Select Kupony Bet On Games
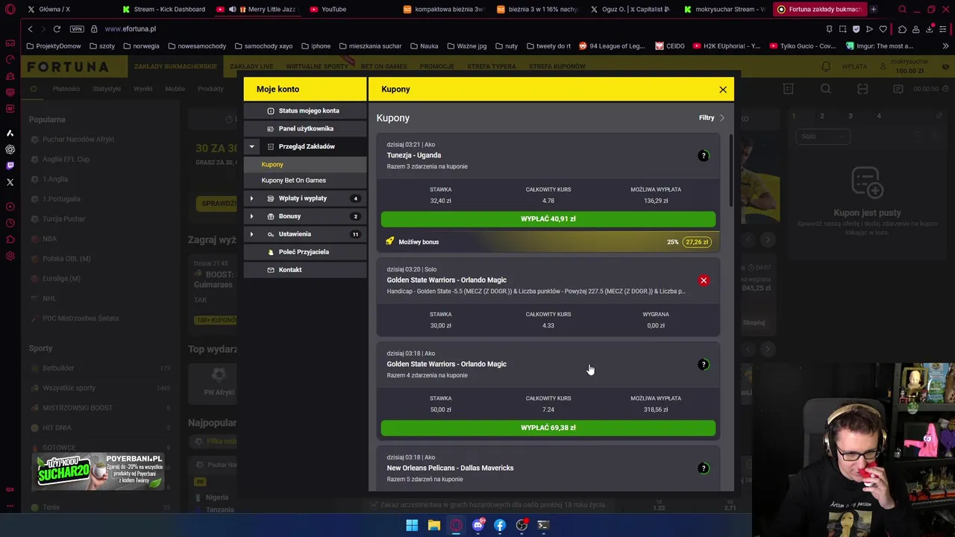The height and width of the screenshot is (537, 955). [x=304, y=180]
